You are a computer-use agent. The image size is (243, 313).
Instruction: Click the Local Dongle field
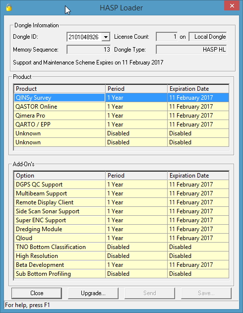coord(208,37)
